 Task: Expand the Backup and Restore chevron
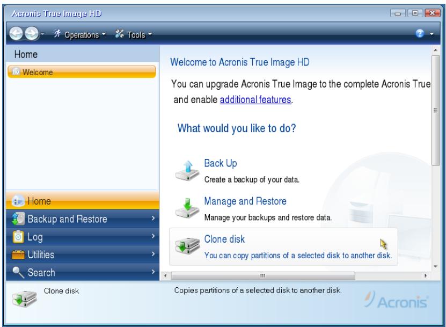pos(153,219)
